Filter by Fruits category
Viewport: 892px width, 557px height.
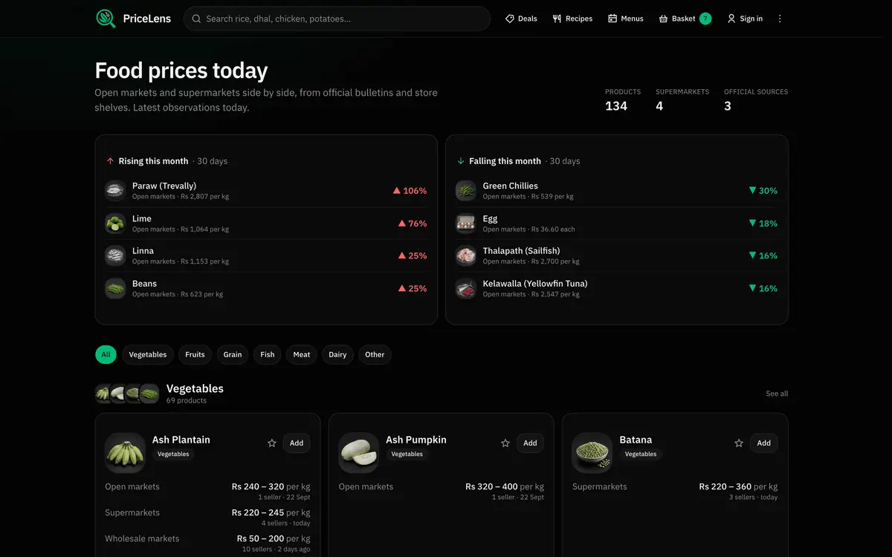tap(195, 355)
